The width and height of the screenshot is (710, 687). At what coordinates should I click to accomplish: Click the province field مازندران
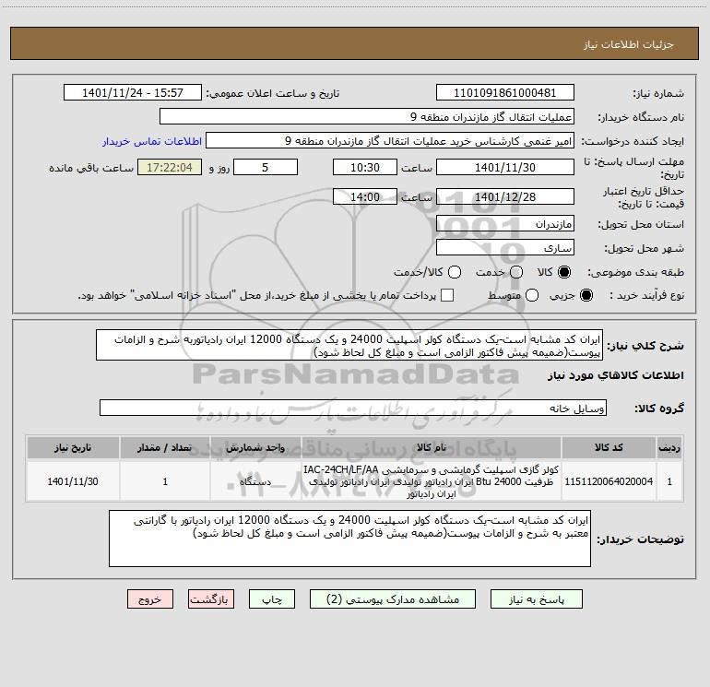click(x=505, y=224)
